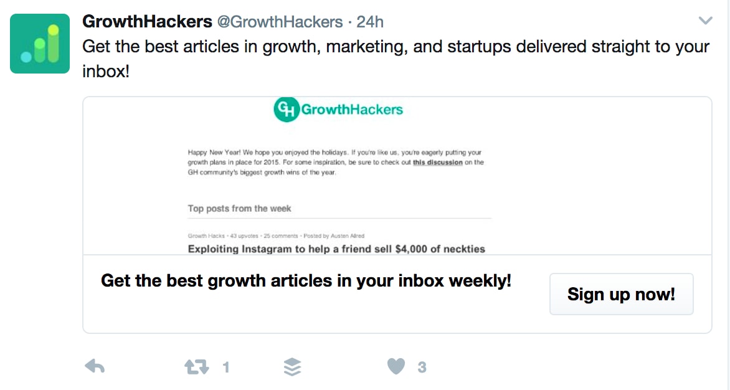
Task: Expand the tweet options chevron menu
Action: click(x=705, y=21)
